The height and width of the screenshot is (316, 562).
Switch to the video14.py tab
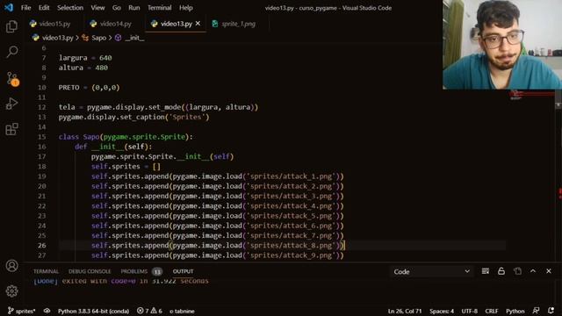[x=115, y=24]
